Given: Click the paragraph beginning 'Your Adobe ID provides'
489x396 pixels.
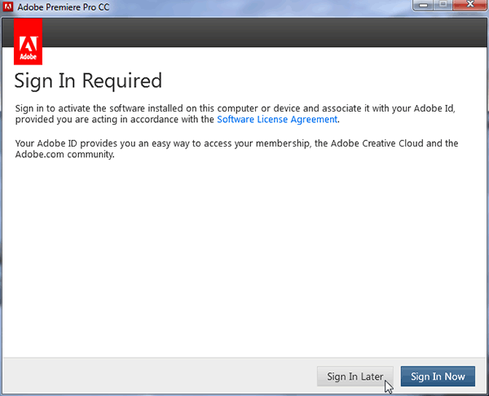Looking at the screenshot, I should [x=236, y=149].
